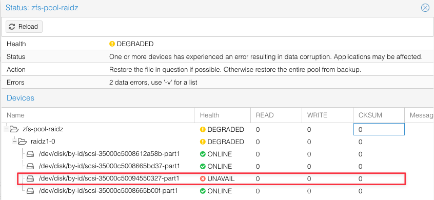Select /dev/disk/by-id/scsi-35000c5008665b00f-part1 row
Image resolution: width=434 pixels, height=200 pixels.
109,191
